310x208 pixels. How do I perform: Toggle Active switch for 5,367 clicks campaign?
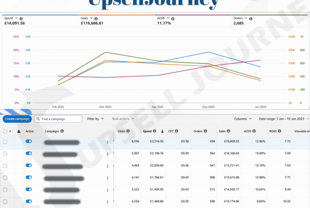click(x=29, y=153)
